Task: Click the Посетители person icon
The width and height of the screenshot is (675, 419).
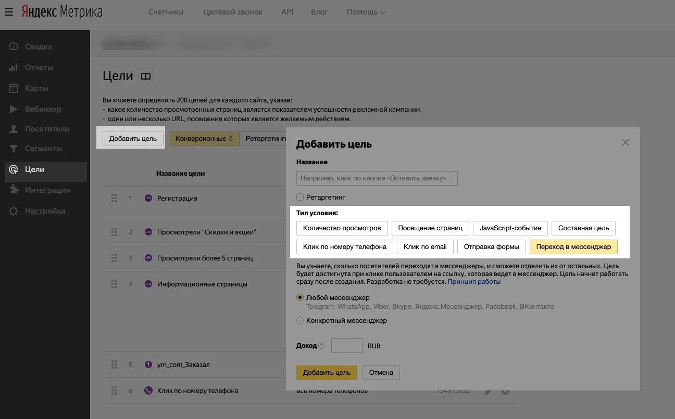Action: pyautogui.click(x=14, y=129)
